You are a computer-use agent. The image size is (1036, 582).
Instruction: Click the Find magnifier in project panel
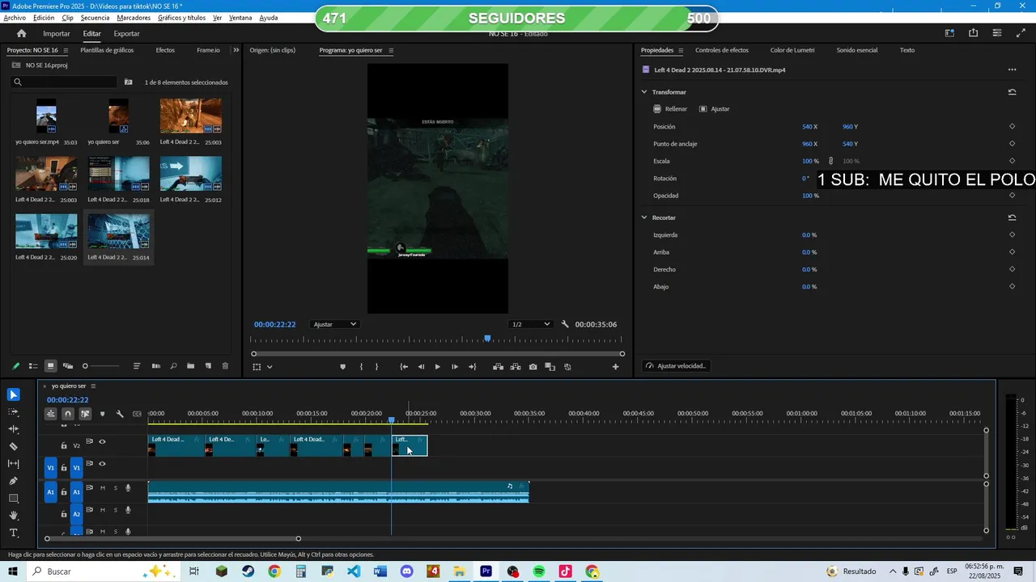(173, 366)
